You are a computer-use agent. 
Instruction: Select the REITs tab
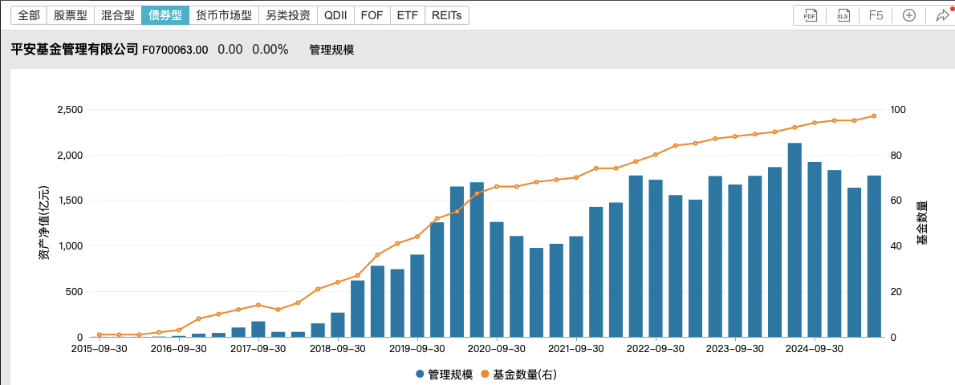(x=447, y=15)
